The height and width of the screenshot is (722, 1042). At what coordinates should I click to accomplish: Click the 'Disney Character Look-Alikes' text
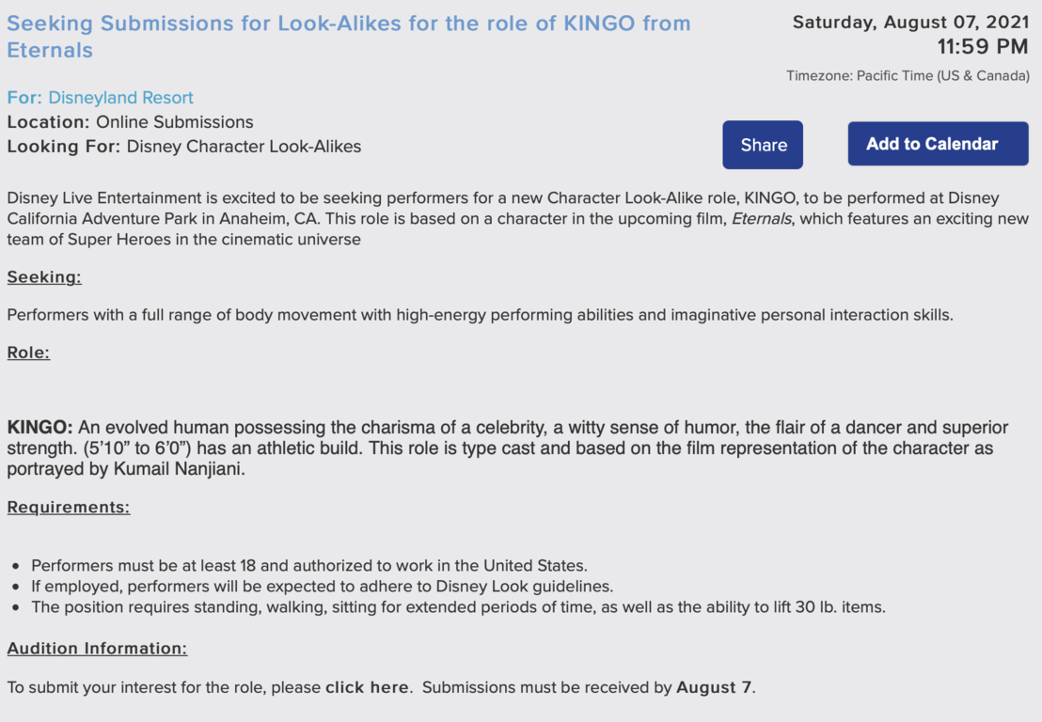click(x=244, y=147)
